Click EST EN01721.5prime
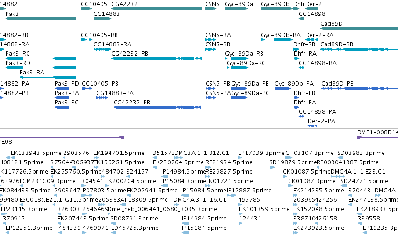The image size is (398, 235). pyautogui.click(x=208, y=186)
